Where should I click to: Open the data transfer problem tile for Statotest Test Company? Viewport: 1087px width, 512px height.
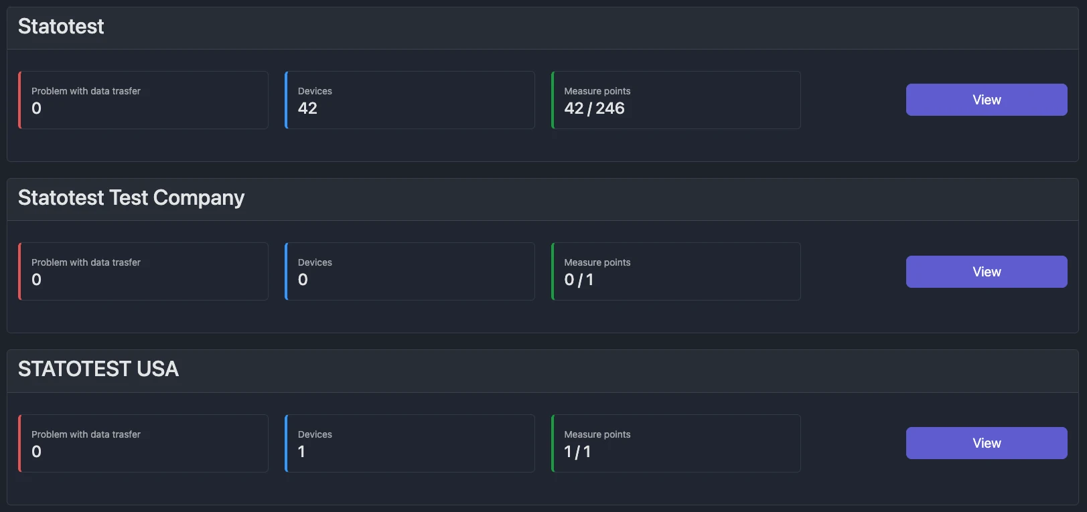click(x=143, y=271)
